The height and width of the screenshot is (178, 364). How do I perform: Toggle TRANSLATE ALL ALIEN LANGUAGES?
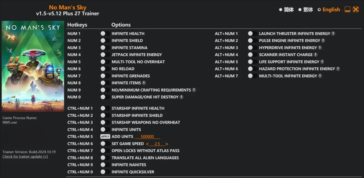coord(105,158)
